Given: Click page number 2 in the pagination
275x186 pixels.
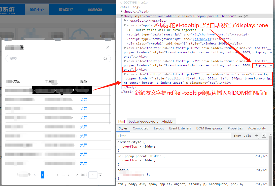Looking at the screenshot, I should pos(47,175).
